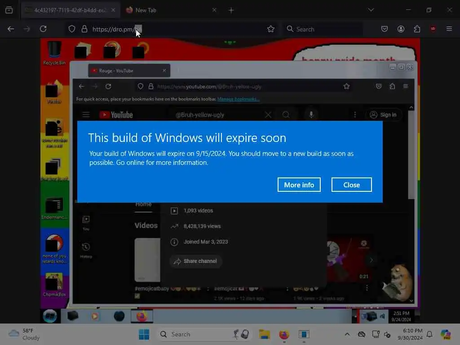The width and height of the screenshot is (460, 345).
Task: Reload the dro.pm page
Action: point(43,29)
